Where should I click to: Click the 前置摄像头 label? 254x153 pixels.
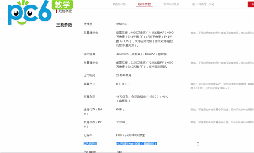coord(91,62)
